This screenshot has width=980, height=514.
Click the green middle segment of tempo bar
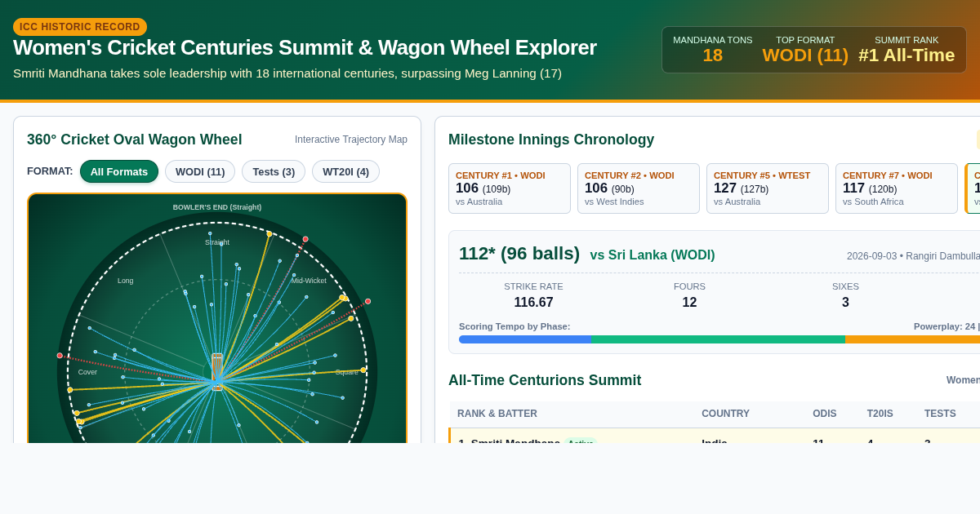718,339
